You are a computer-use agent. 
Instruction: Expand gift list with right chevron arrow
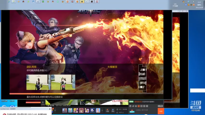[x=102, y=111]
